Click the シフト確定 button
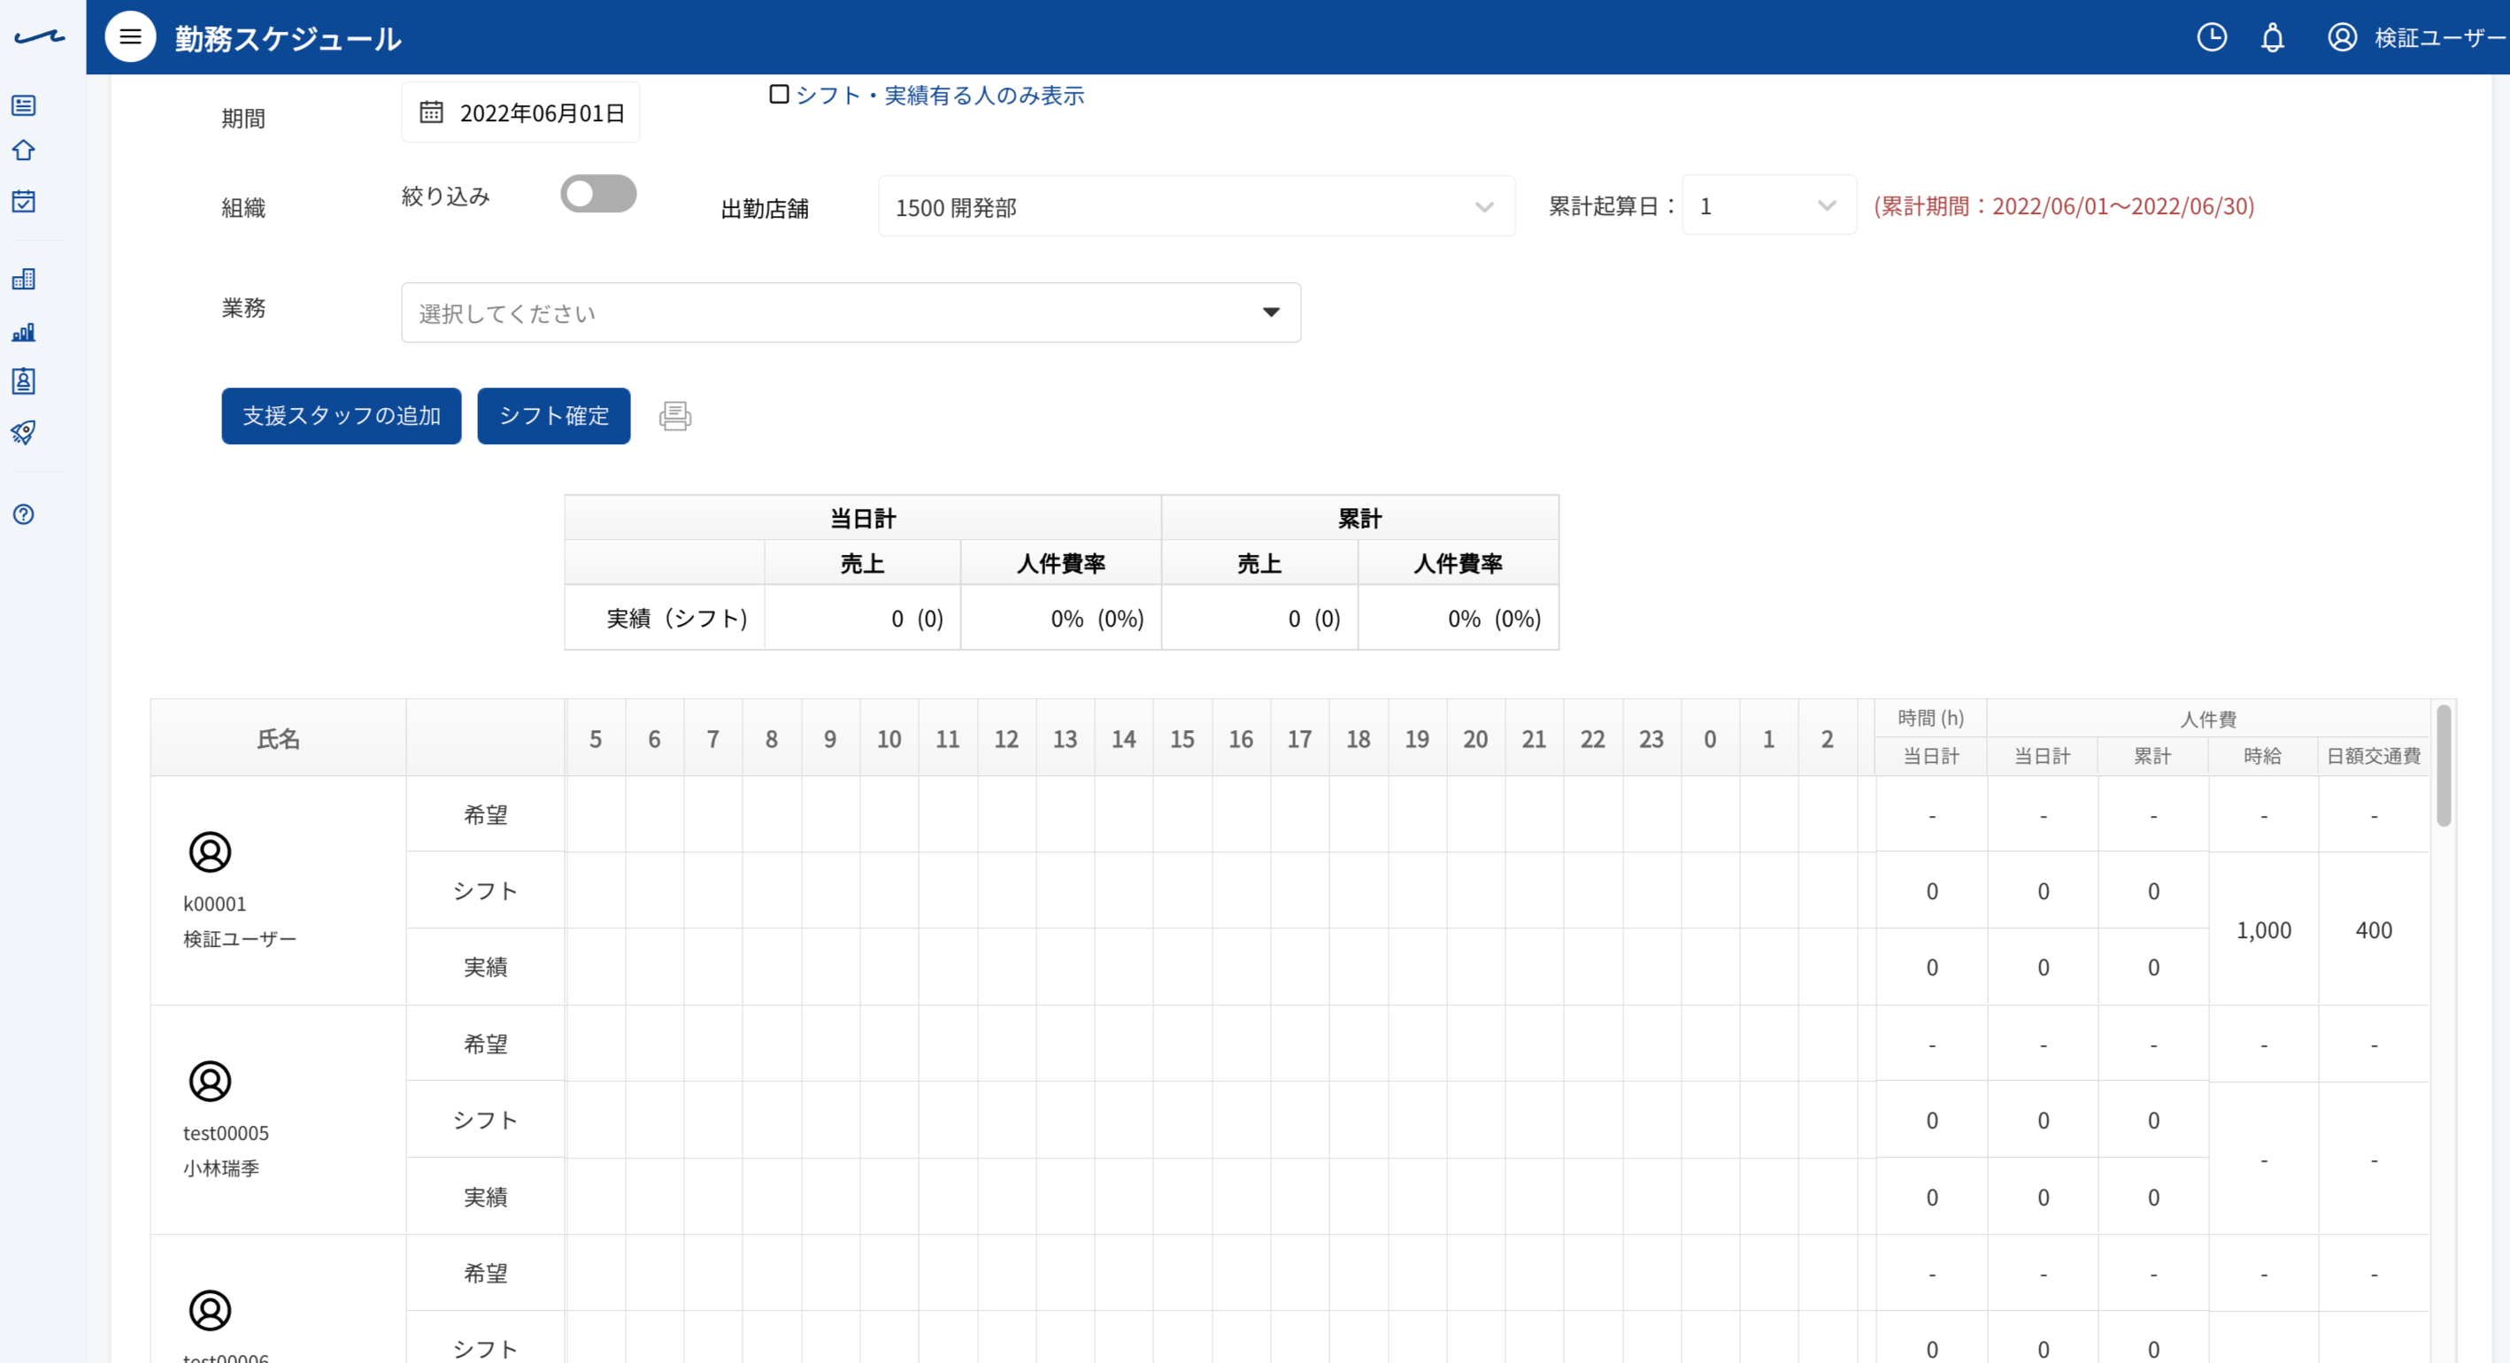Image resolution: width=2510 pixels, height=1363 pixels. click(553, 416)
